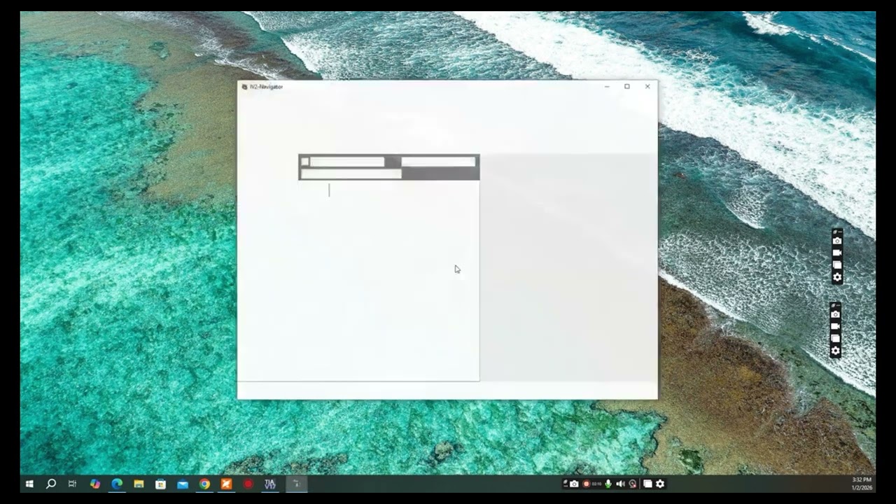Open taskbar Search magnifier
The width and height of the screenshot is (896, 504).
click(51, 484)
